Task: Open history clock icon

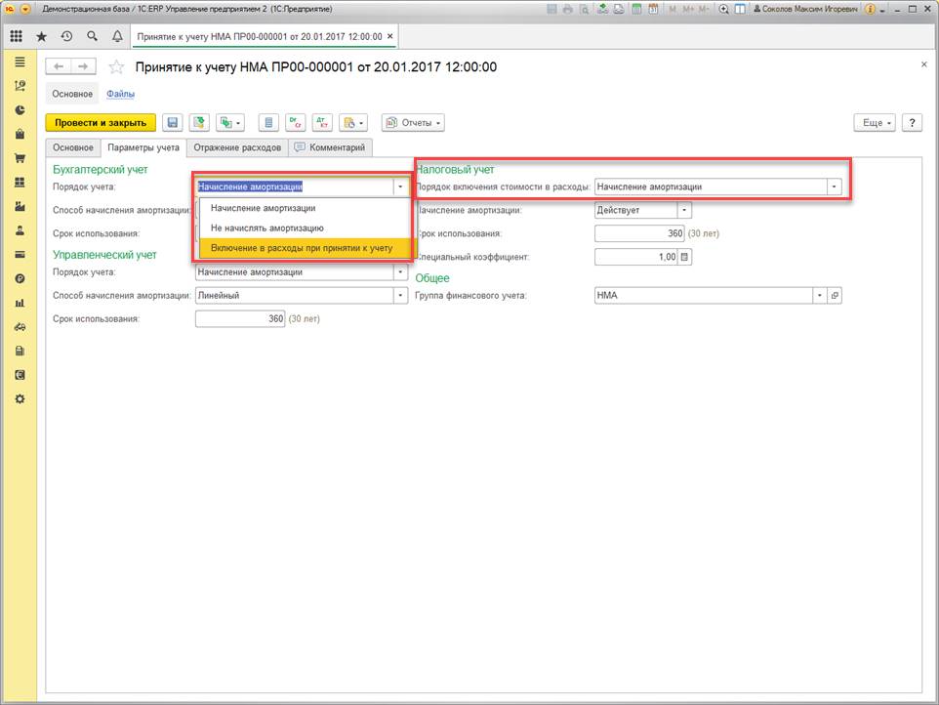Action: click(x=66, y=36)
